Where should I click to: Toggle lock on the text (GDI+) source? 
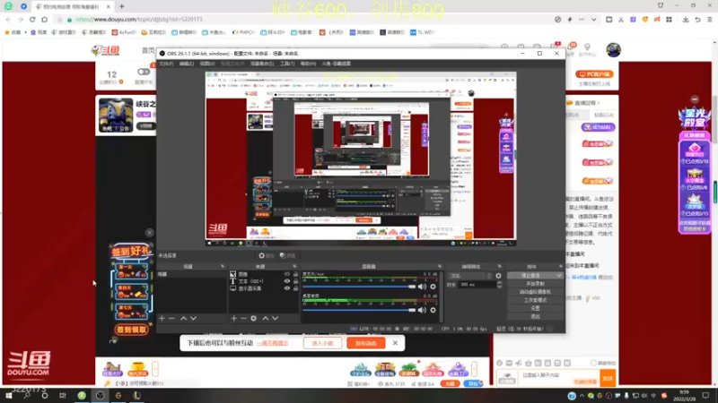tap(296, 281)
